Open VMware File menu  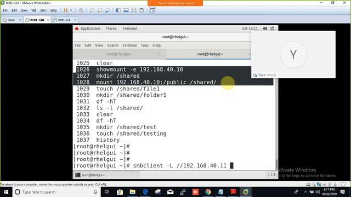point(5,10)
